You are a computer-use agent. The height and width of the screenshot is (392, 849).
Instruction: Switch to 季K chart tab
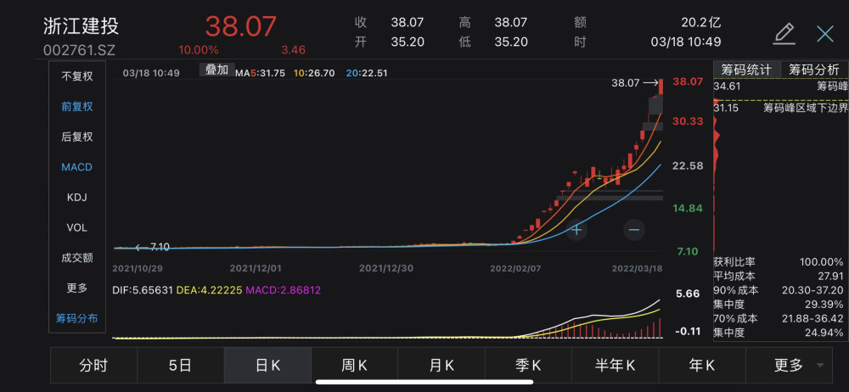pos(528,366)
